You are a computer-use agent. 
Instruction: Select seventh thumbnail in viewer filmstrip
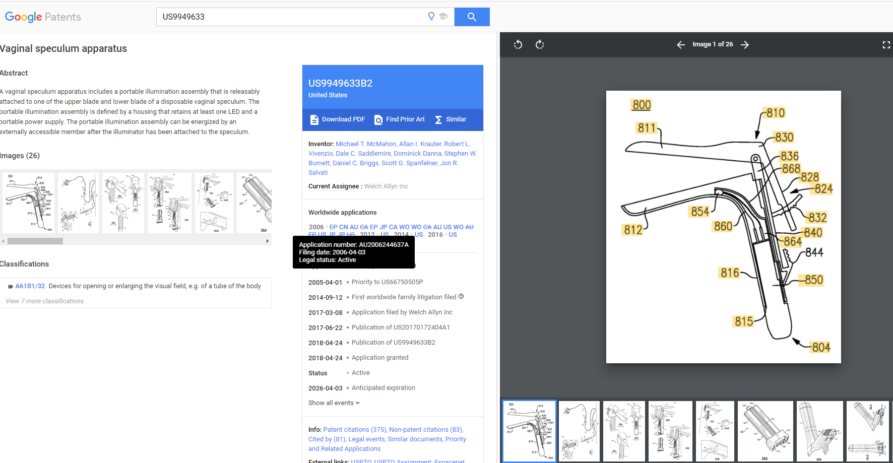820,431
